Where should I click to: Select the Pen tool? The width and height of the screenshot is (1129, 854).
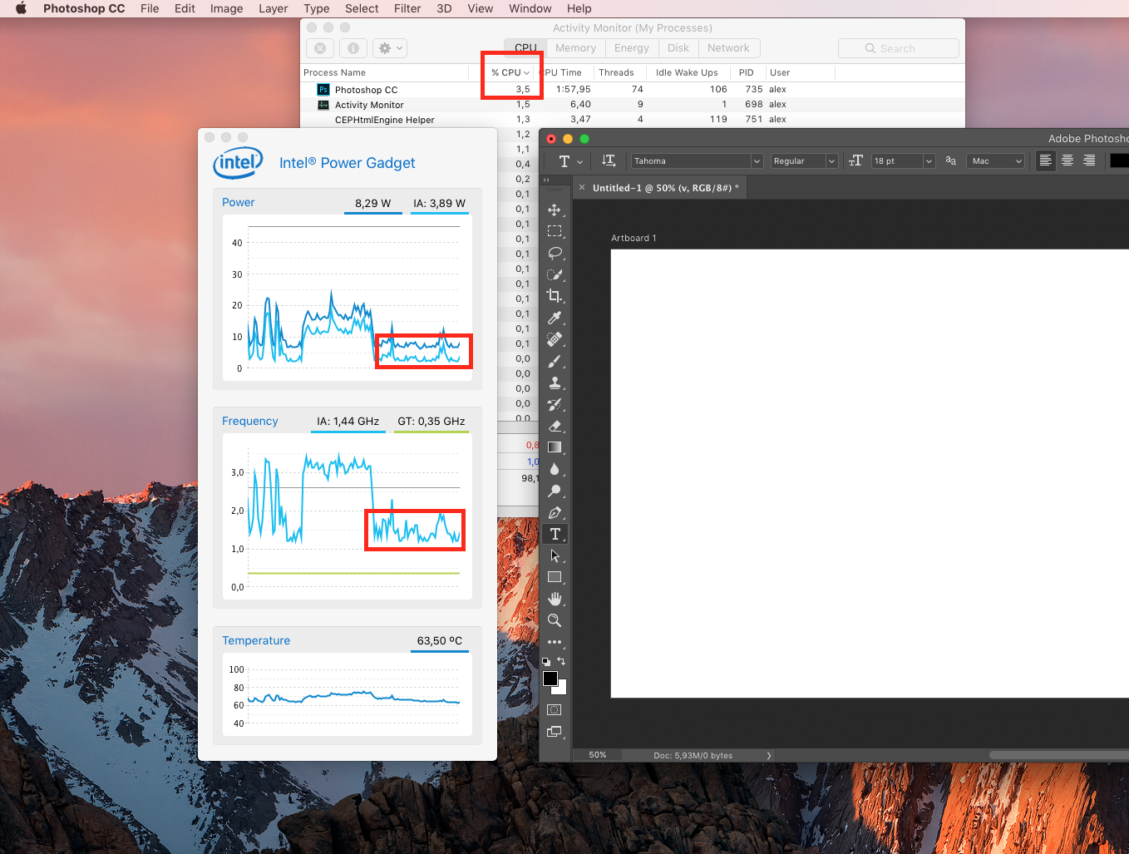pyautogui.click(x=555, y=512)
